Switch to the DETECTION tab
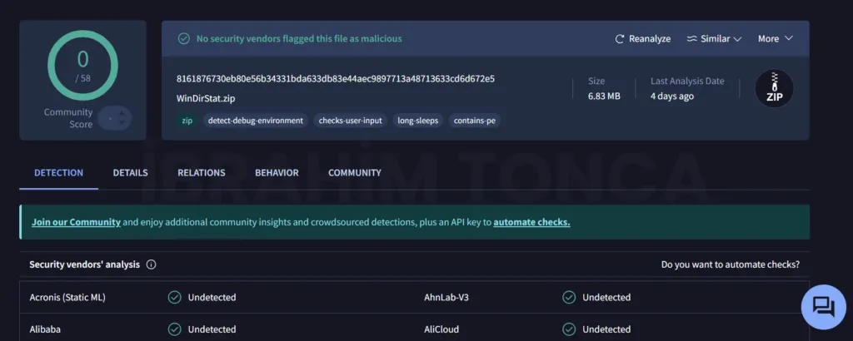 (x=59, y=173)
